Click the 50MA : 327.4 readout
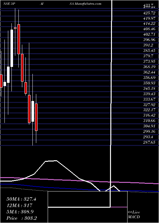This screenshot has width=159, height=223. click(x=21, y=199)
